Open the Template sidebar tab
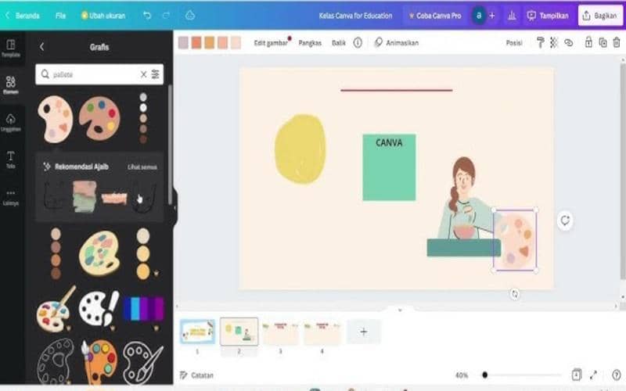This screenshot has width=626, height=391. (11, 48)
